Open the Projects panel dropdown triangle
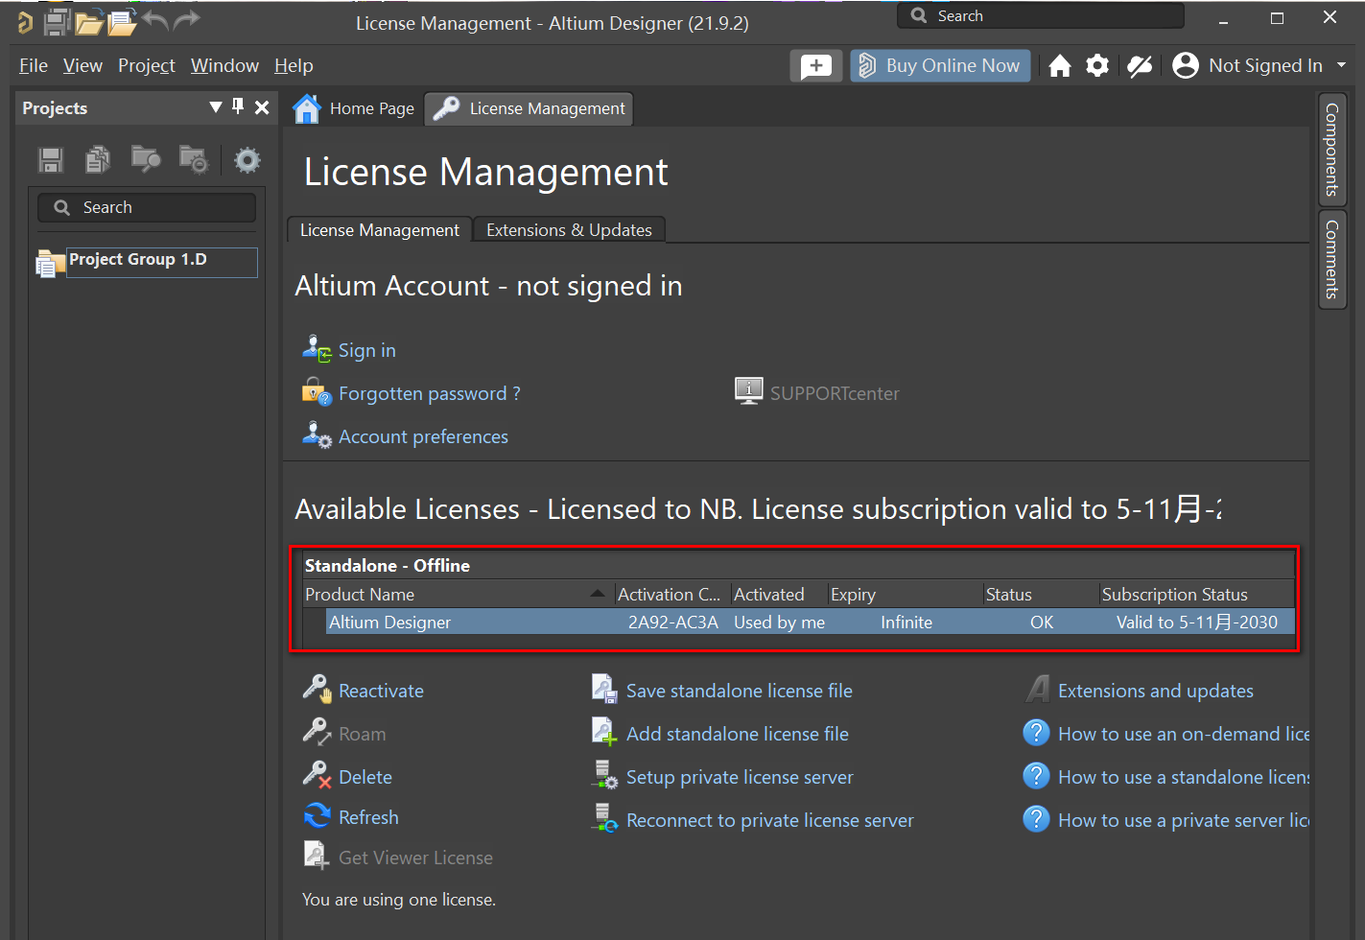Image resolution: width=1365 pixels, height=940 pixels. click(216, 106)
